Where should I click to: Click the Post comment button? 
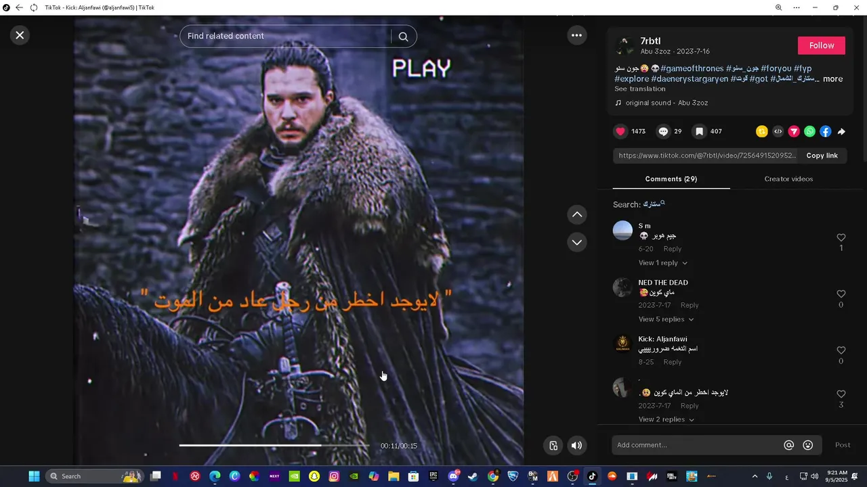pyautogui.click(x=843, y=445)
